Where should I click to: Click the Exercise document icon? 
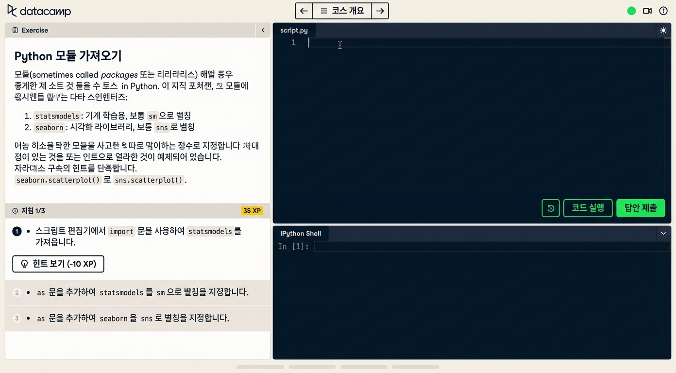pyautogui.click(x=15, y=30)
